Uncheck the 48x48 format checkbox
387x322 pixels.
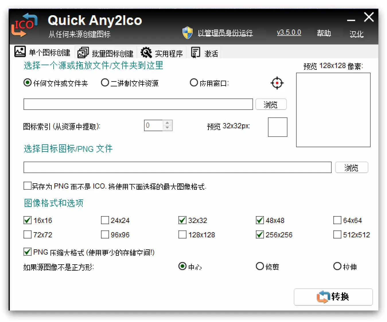(x=260, y=220)
